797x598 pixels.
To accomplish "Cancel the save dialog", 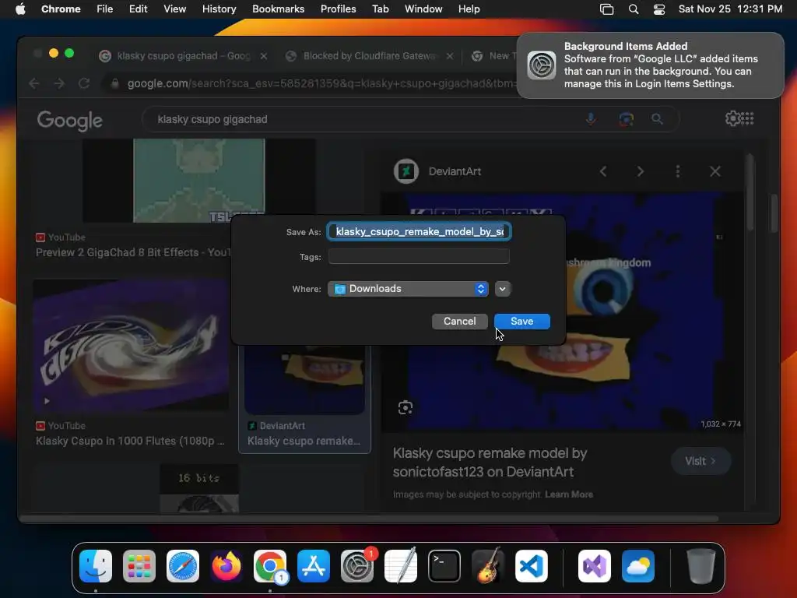I will [459, 322].
